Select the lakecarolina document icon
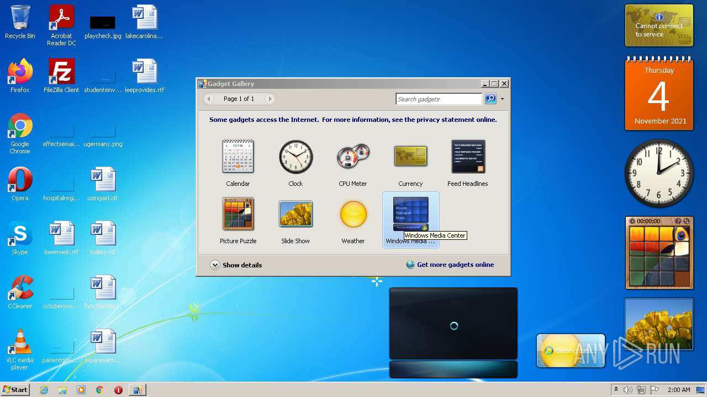The height and width of the screenshot is (397, 707). pos(144,22)
